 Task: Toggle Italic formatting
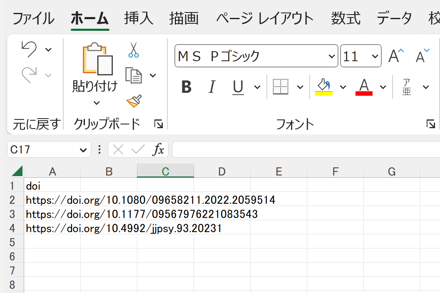[x=212, y=87]
